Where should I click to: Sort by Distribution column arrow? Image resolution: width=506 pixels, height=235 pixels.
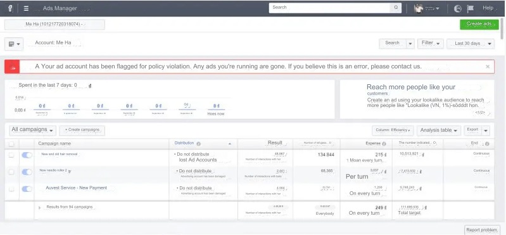coord(230,144)
